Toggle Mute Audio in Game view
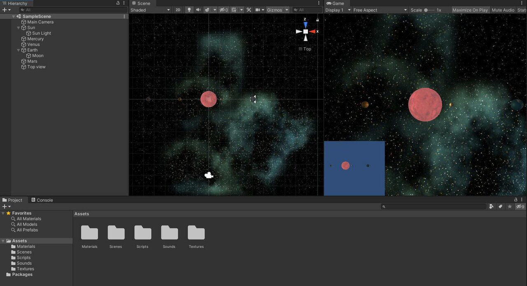 pyautogui.click(x=503, y=10)
